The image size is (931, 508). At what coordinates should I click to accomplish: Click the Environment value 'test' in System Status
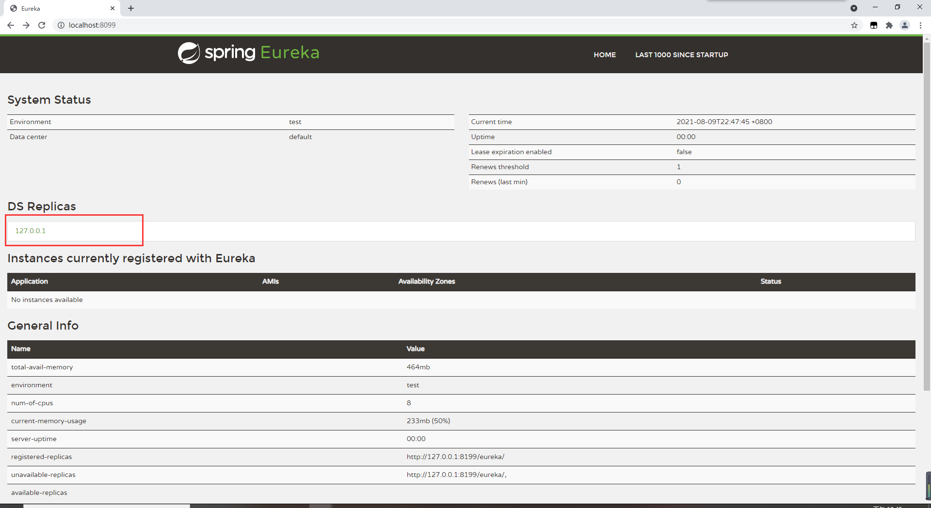pyautogui.click(x=295, y=122)
